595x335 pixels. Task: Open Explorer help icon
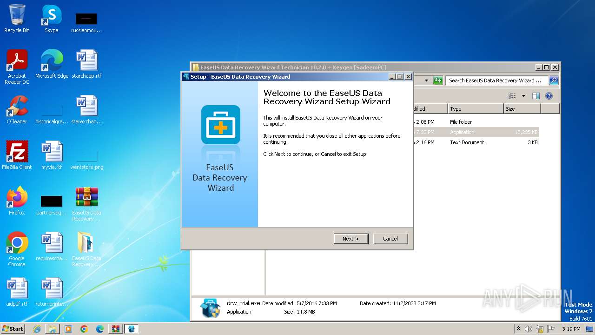point(549,96)
